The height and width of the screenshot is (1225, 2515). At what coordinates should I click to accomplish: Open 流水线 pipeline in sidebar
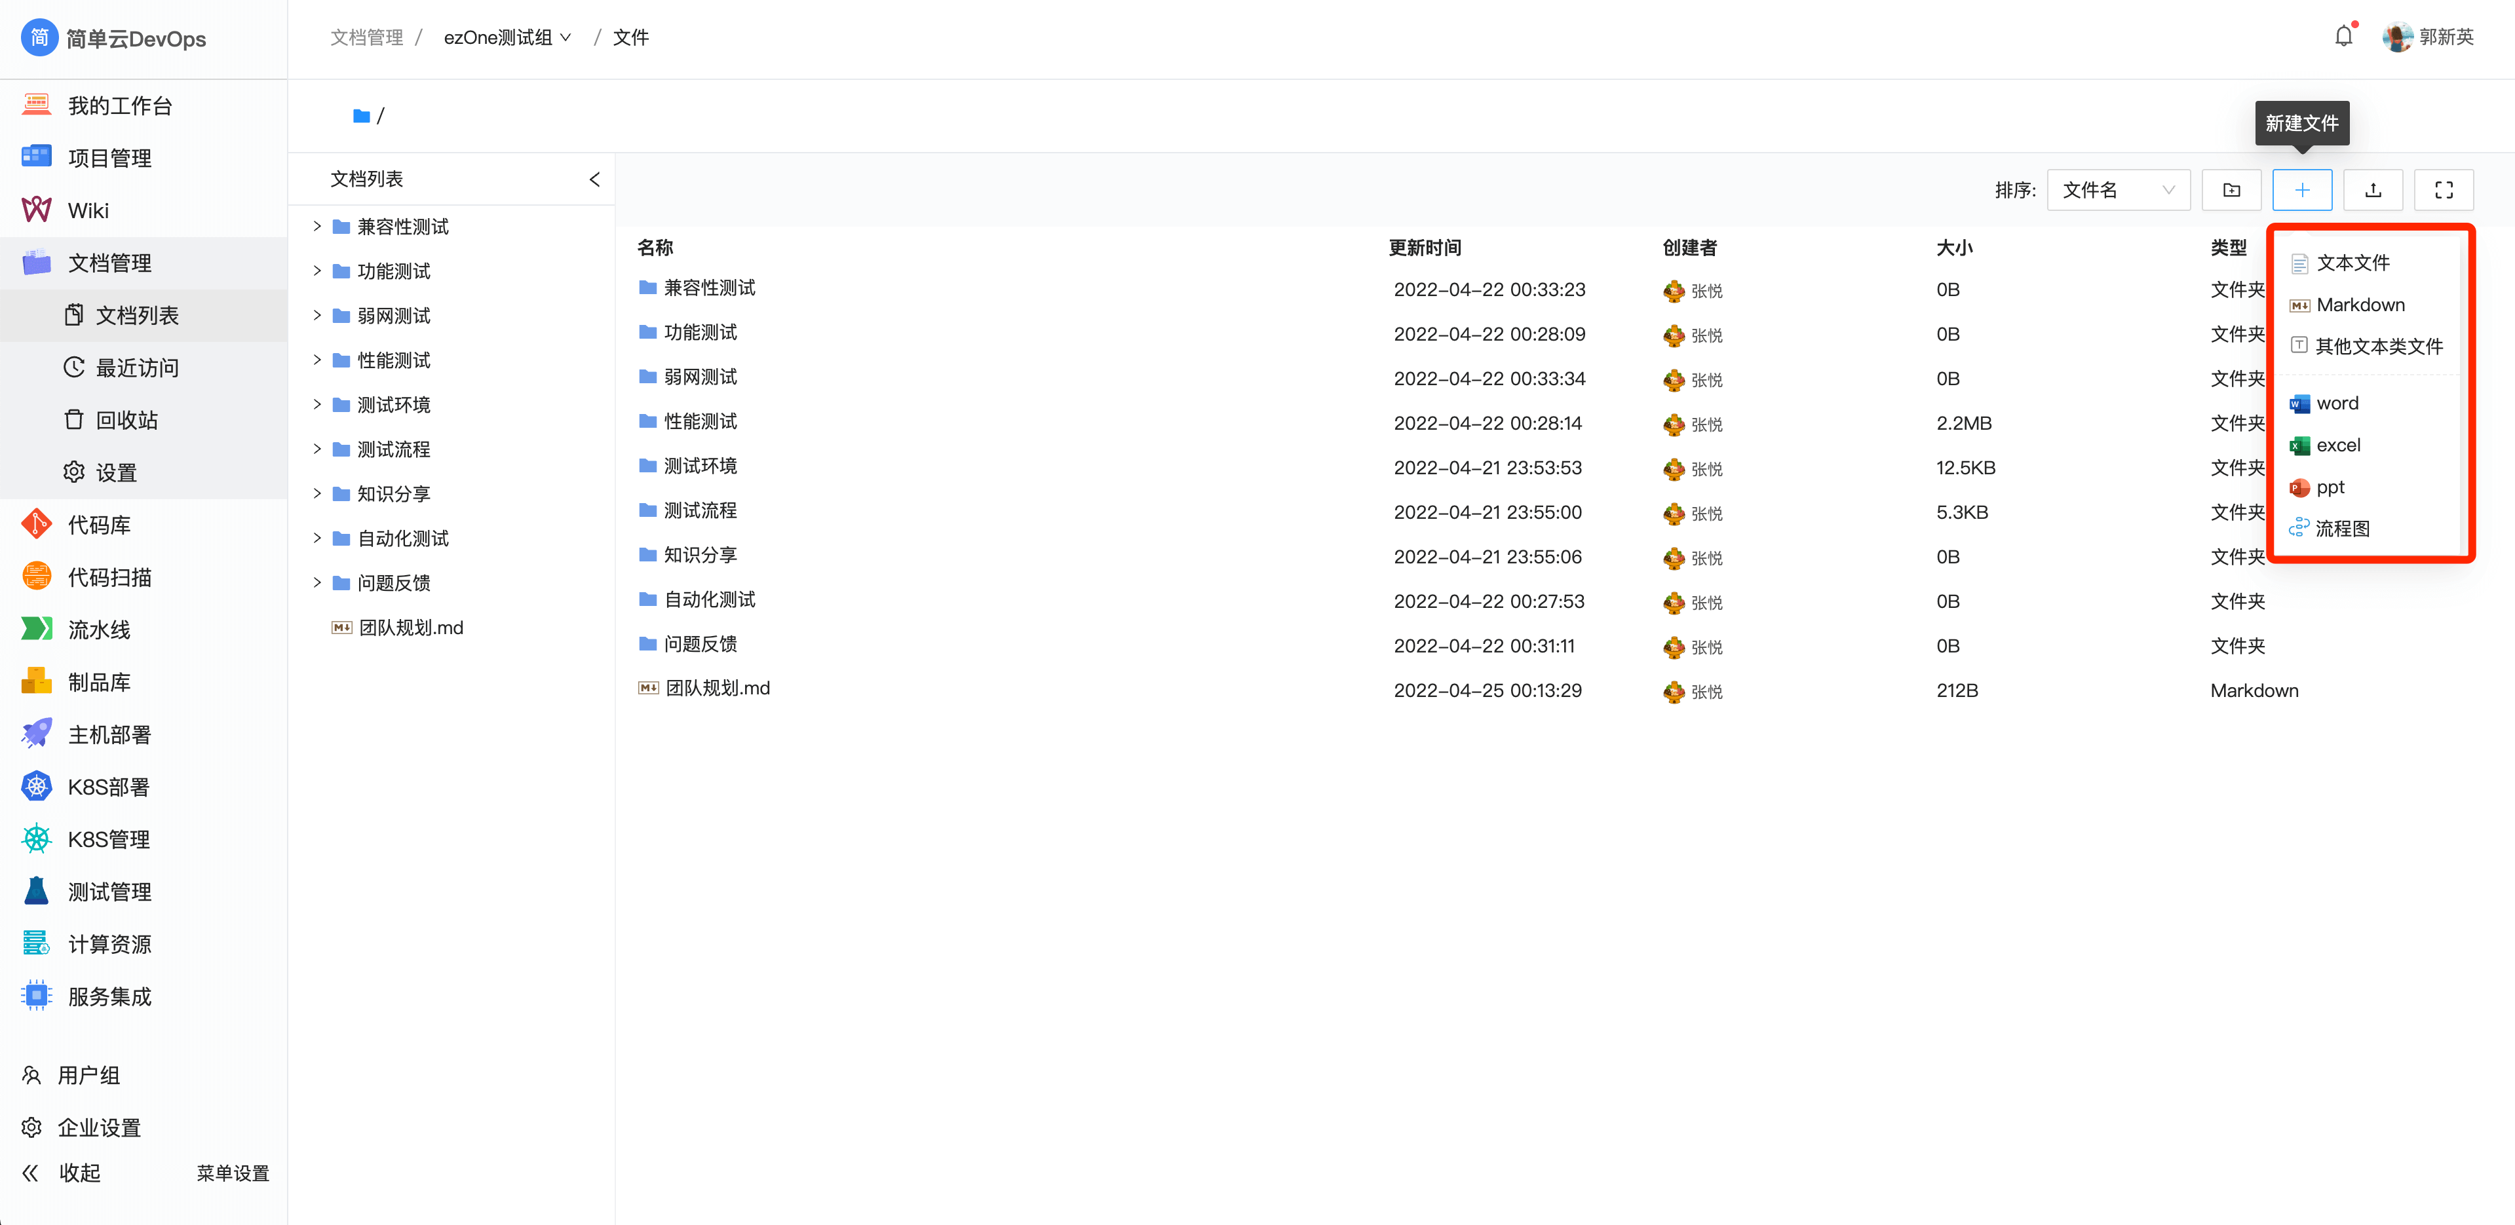pos(98,631)
